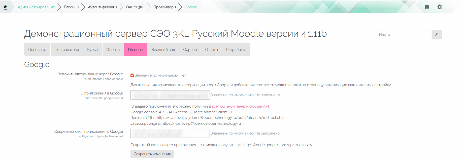Click the auth_otoauth | googleclientsecret setting name
463x160 pixels.
click(101, 136)
